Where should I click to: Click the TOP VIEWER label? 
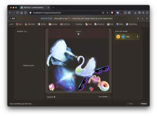coord(103,97)
